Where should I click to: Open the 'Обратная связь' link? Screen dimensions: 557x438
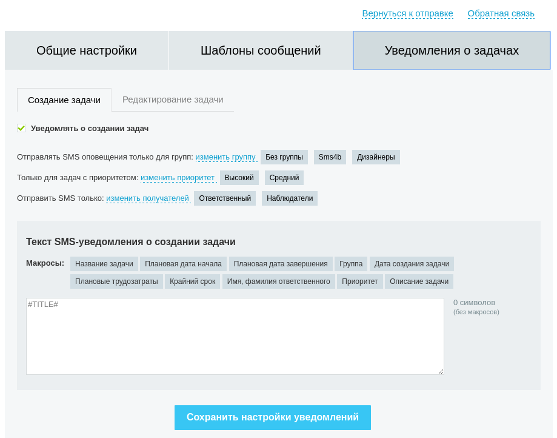click(501, 13)
